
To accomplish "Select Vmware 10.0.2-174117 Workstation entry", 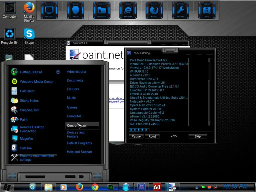I will 154,67.
